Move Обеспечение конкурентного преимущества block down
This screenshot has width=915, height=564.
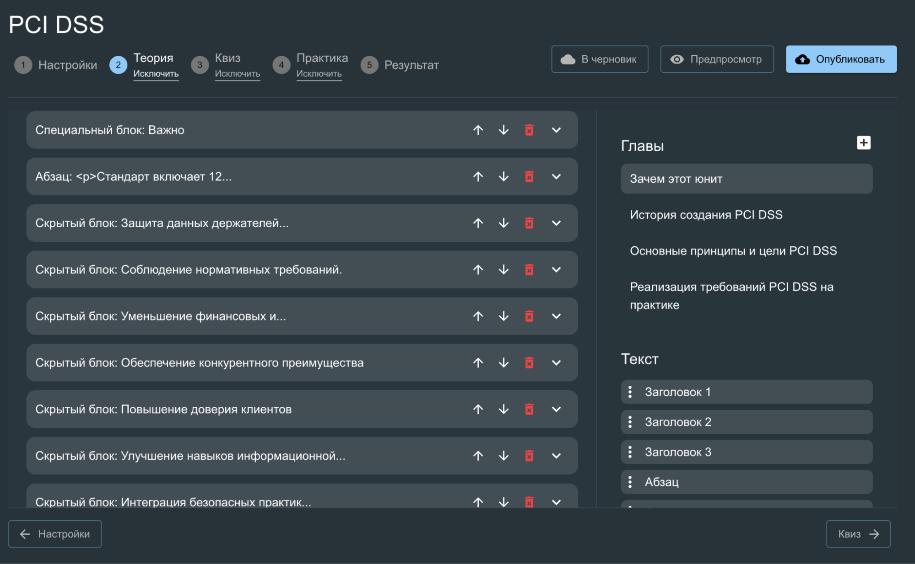tap(504, 363)
